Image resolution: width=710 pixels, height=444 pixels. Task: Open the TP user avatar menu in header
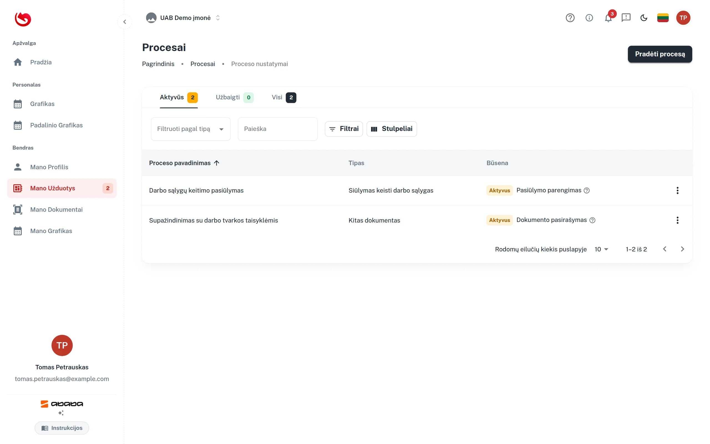[x=683, y=18]
